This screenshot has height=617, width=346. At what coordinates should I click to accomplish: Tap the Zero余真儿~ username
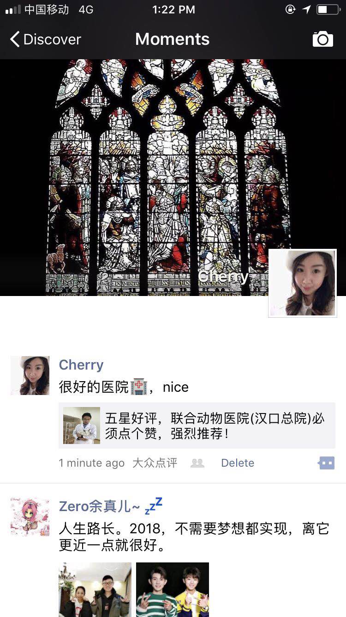(99, 506)
